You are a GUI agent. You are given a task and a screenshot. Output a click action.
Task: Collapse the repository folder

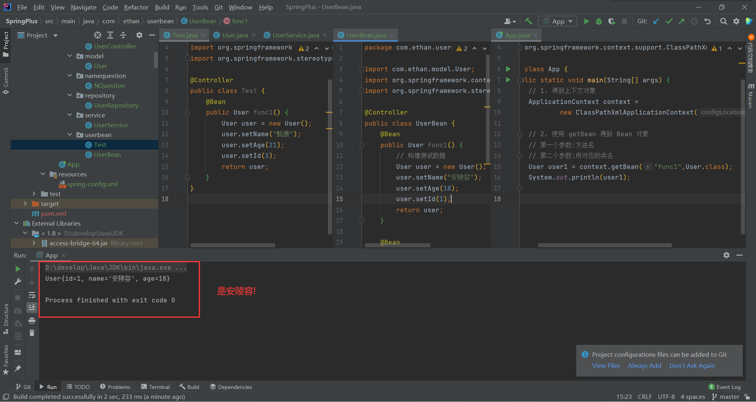click(x=70, y=95)
